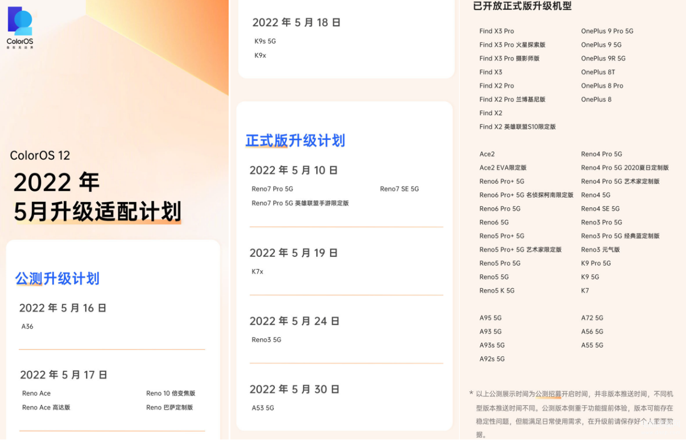Click Reno4 Pro 5G 2020夏日定制版 entry
This screenshot has height=440, width=686.
tap(625, 168)
